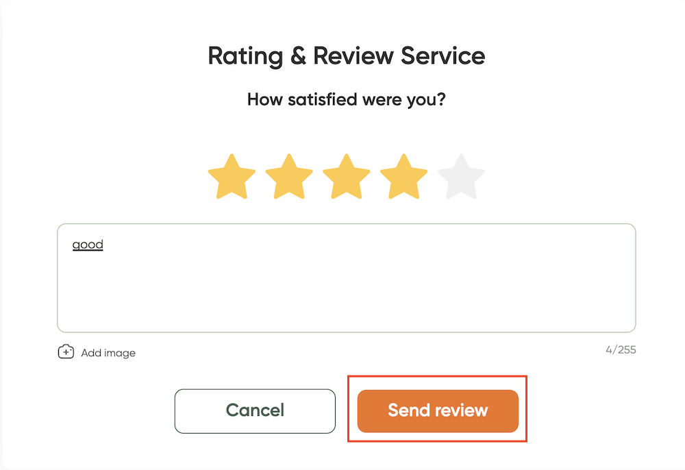
Task: Rate one star using the first star
Action: pyautogui.click(x=232, y=177)
